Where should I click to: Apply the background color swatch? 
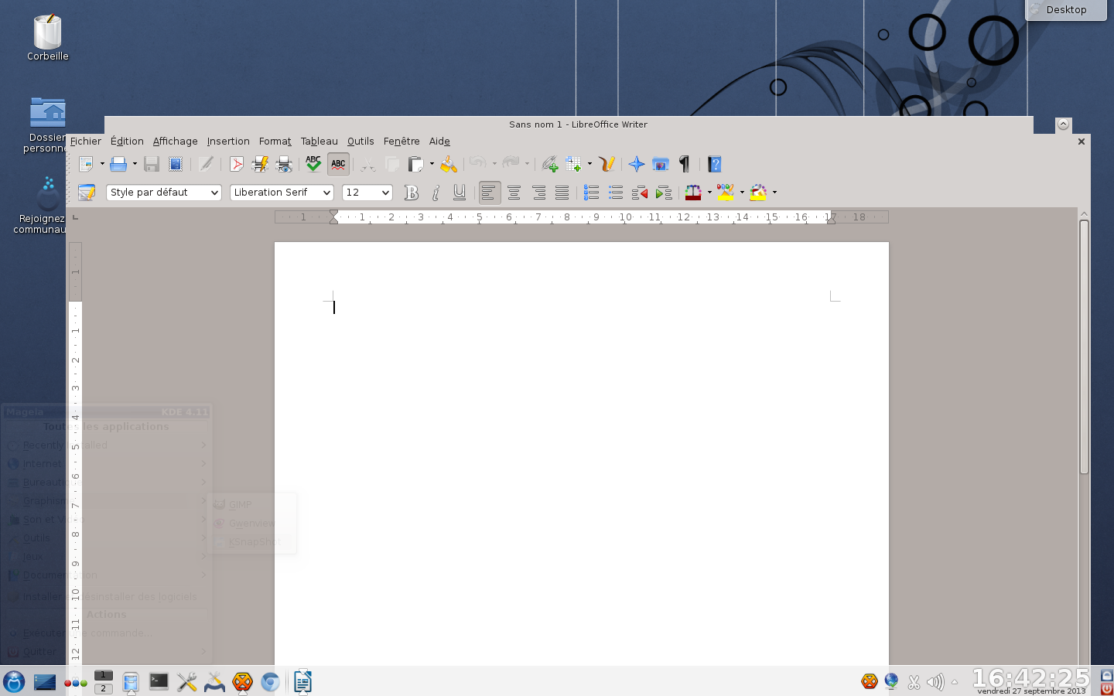758,193
